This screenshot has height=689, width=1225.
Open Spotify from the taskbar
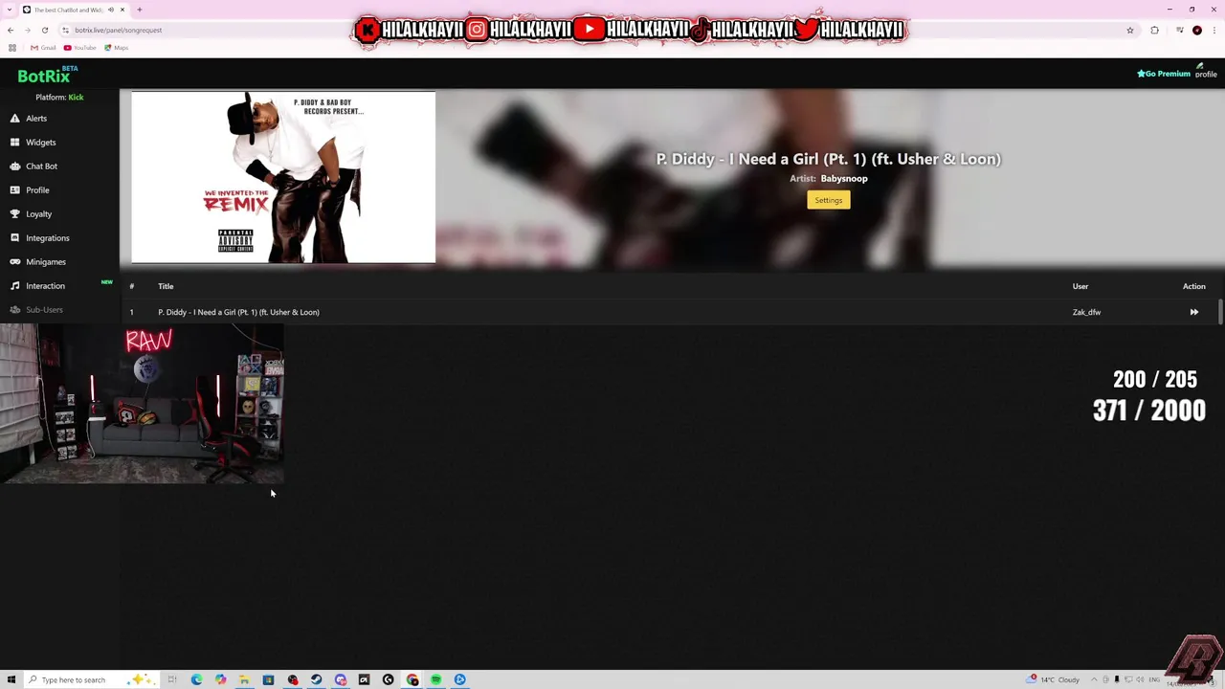point(435,679)
